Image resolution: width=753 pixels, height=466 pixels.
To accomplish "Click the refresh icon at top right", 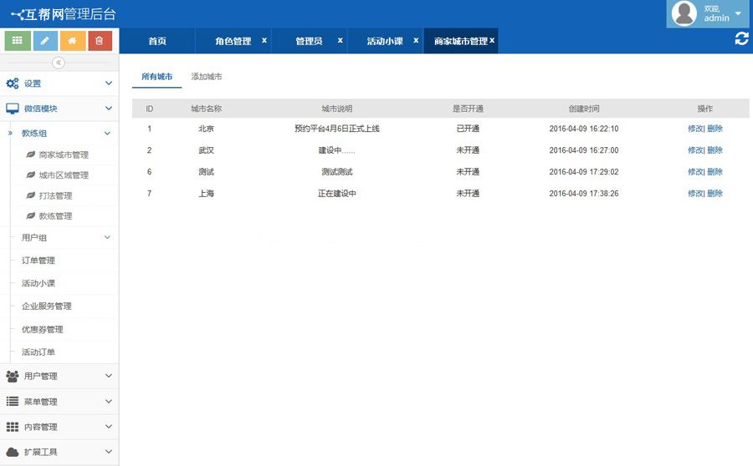I will coord(741,38).
